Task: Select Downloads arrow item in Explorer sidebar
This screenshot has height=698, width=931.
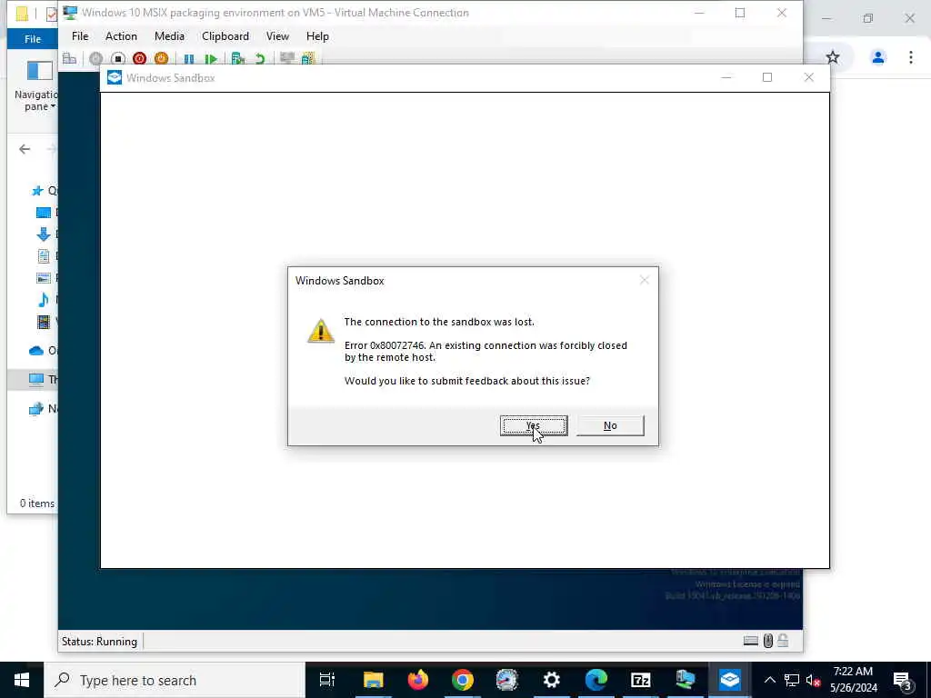Action: (x=43, y=234)
